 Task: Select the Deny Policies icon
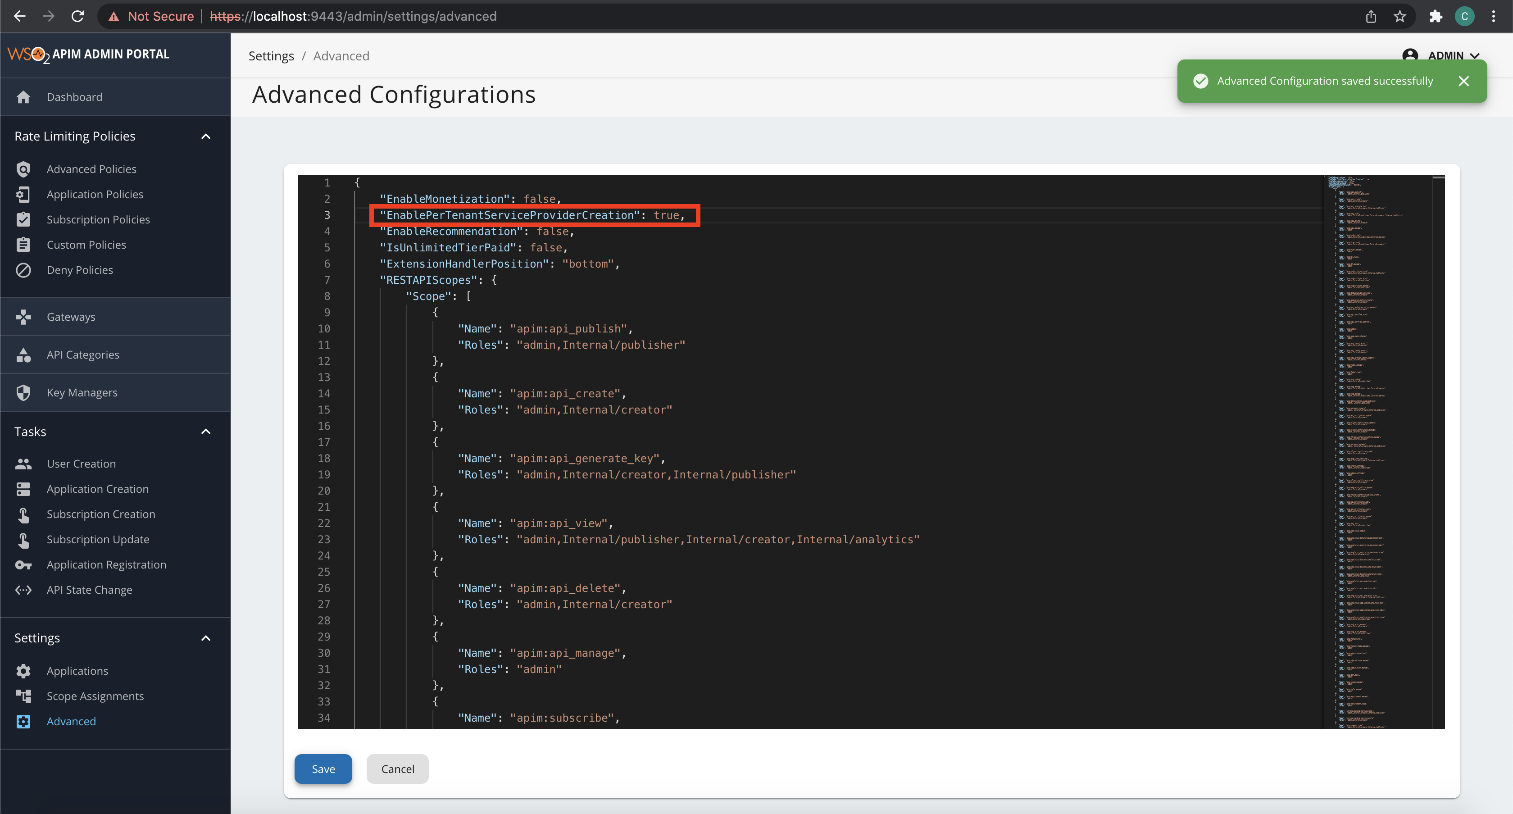click(x=23, y=269)
